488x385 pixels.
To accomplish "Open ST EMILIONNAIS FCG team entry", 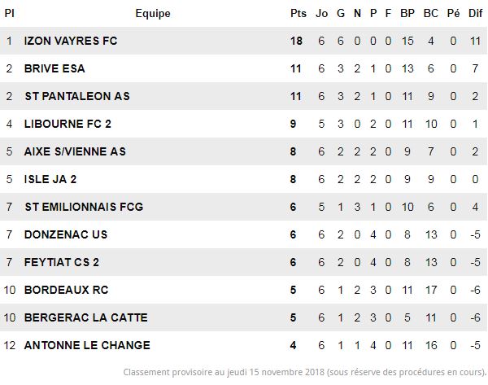I will click(84, 207).
